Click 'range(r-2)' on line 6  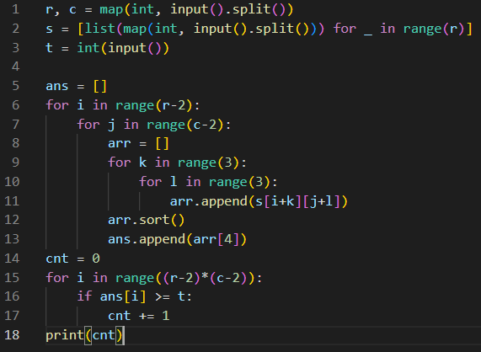(x=153, y=105)
